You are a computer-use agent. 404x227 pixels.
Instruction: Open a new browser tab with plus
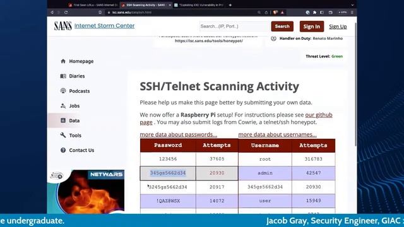pyautogui.click(x=230, y=5)
